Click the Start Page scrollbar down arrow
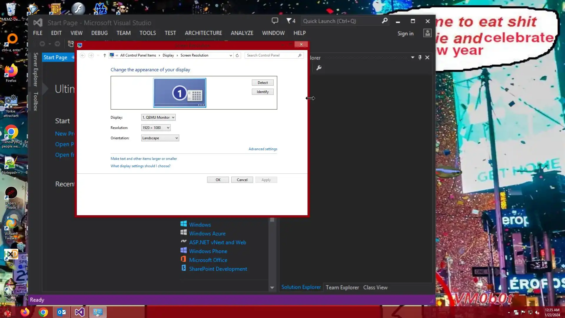This screenshot has width=565, height=318. pyautogui.click(x=272, y=288)
